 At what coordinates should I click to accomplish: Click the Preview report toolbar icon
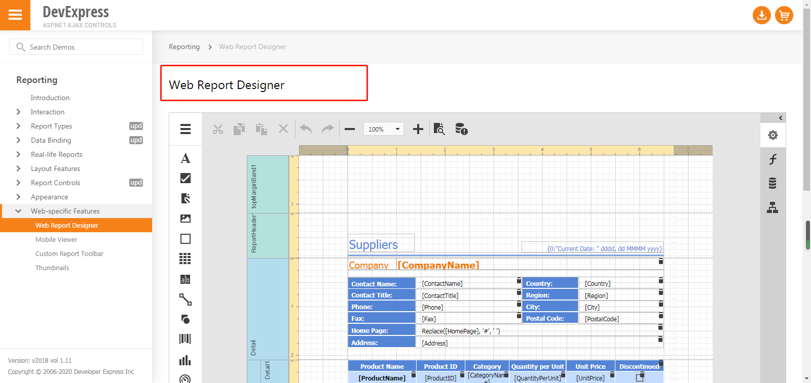tap(439, 129)
